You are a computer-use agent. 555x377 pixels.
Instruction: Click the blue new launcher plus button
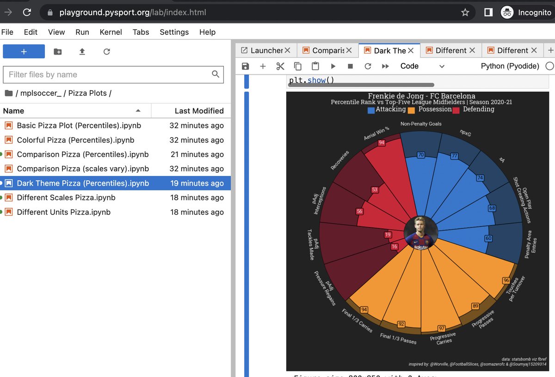(x=24, y=51)
